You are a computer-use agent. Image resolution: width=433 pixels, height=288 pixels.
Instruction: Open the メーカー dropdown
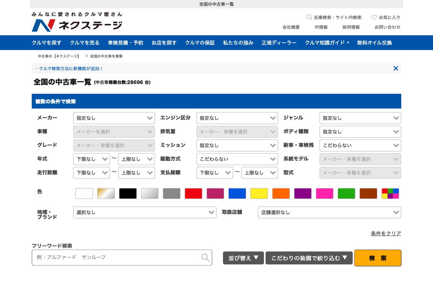coord(114,118)
